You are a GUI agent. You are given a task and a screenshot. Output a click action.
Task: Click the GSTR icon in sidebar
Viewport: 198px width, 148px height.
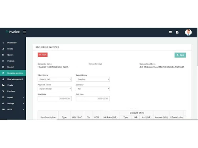[x=4, y=109]
